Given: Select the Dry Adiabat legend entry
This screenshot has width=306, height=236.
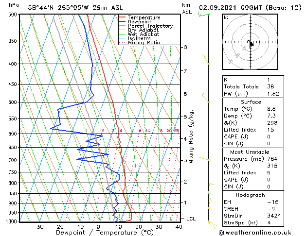Looking at the screenshot, I should coord(143,30).
